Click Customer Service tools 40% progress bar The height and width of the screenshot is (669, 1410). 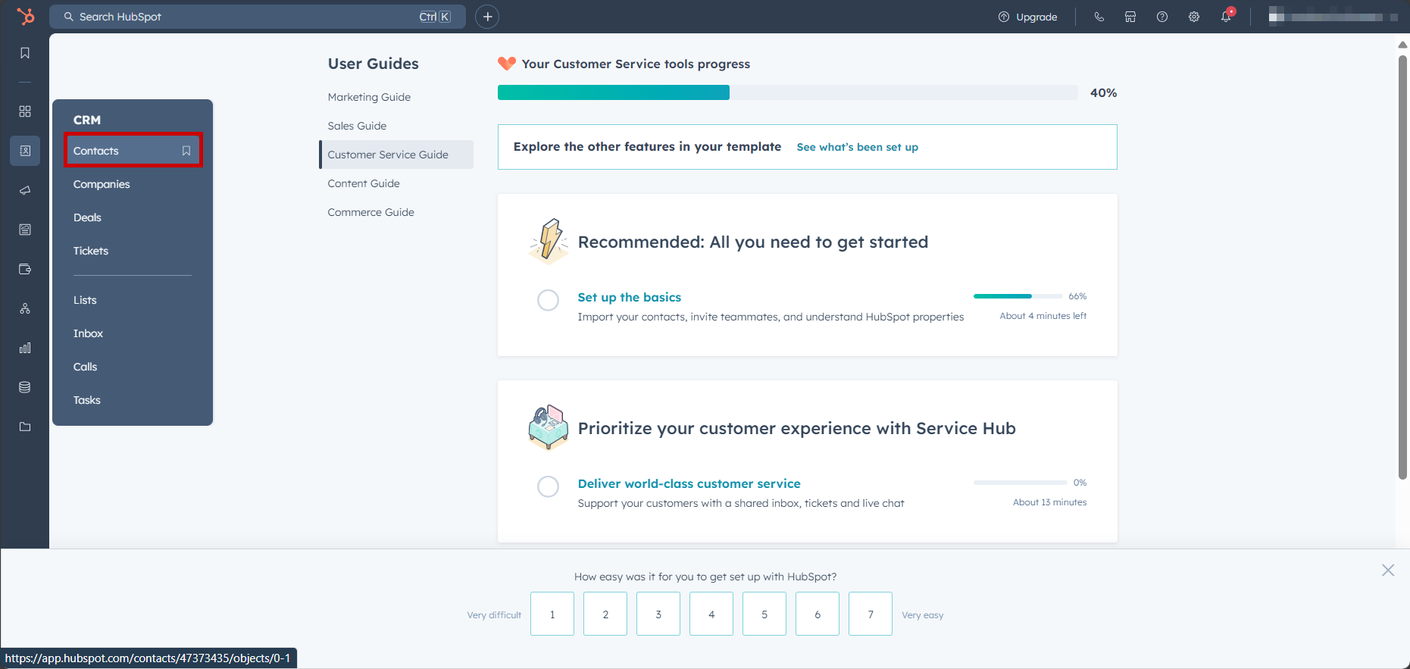pos(788,92)
